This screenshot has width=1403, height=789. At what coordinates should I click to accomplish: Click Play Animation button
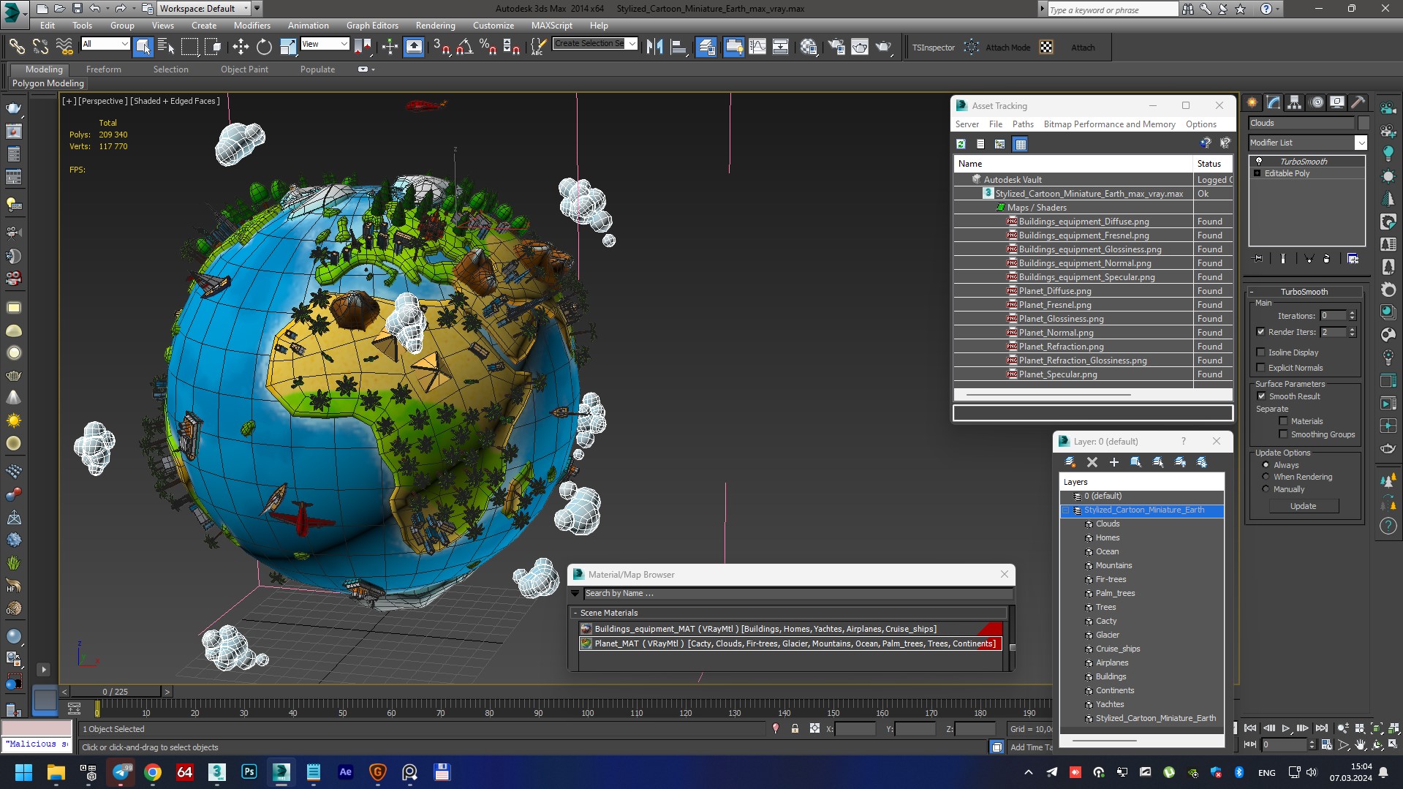pos(1286,728)
